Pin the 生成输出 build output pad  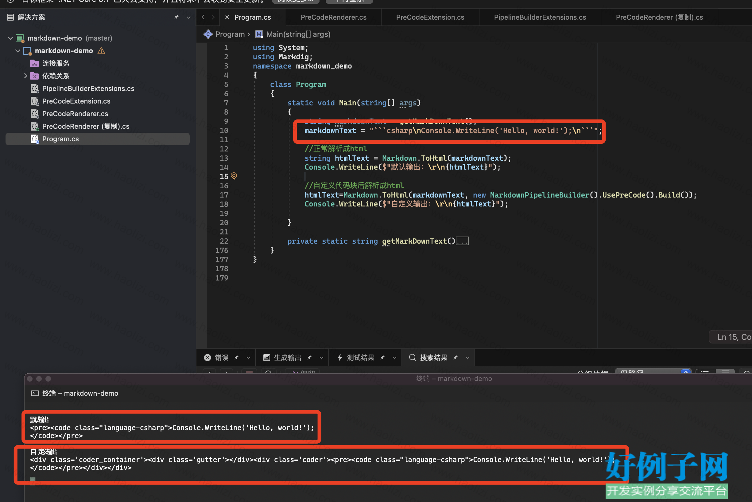coord(309,358)
